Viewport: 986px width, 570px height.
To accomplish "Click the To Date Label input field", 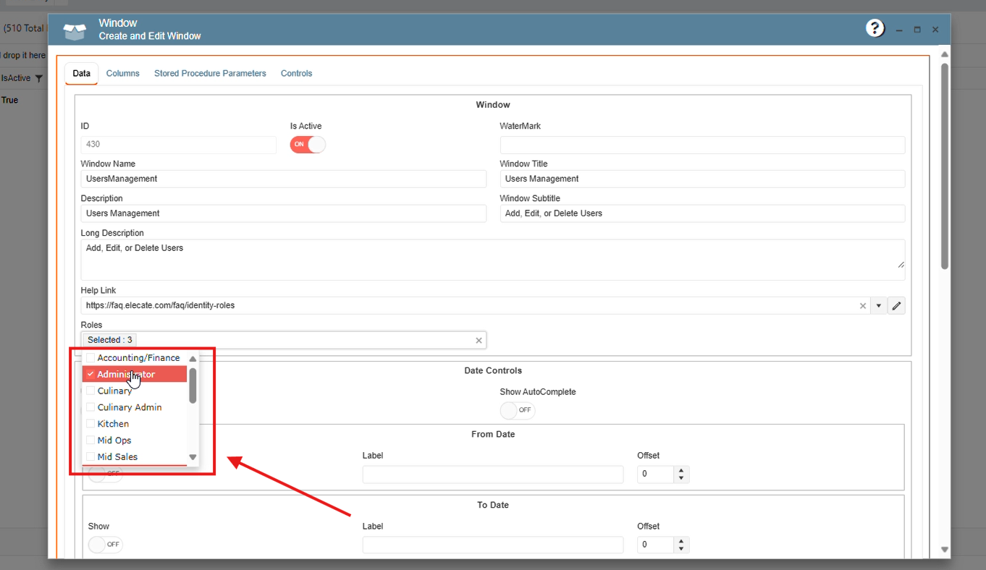I will pos(492,545).
